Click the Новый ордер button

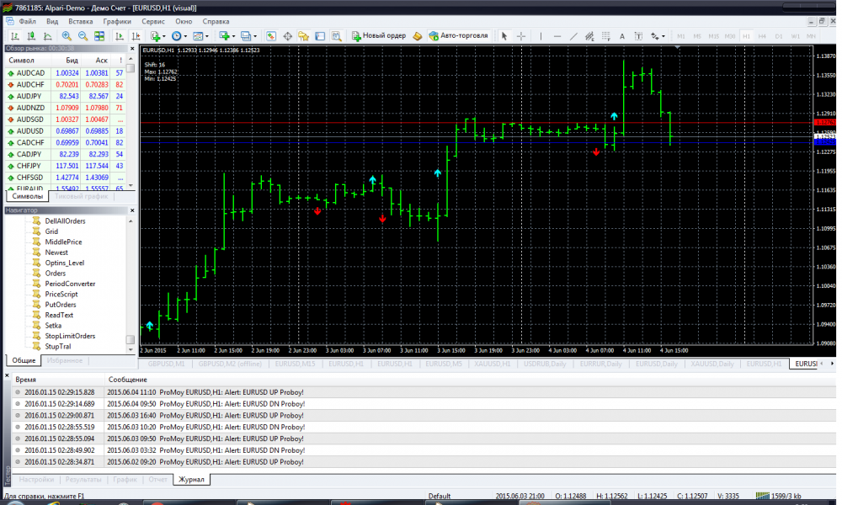(x=379, y=36)
